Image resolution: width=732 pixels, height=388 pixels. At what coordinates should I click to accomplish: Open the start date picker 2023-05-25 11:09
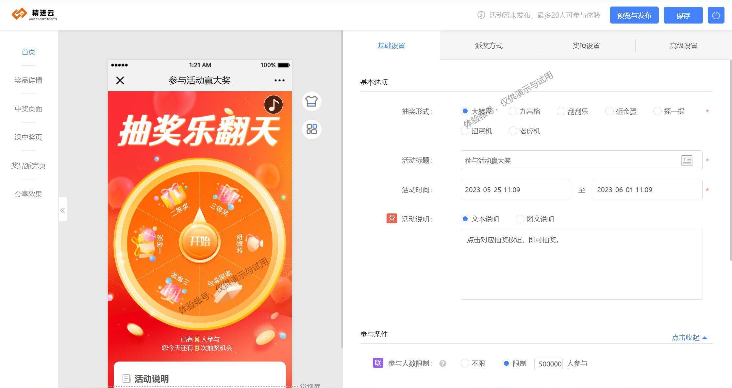point(515,190)
